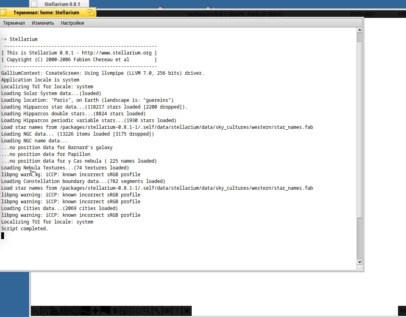Open Stellarium search magnifier icon
Screen dimensions: 406x317
147,311
